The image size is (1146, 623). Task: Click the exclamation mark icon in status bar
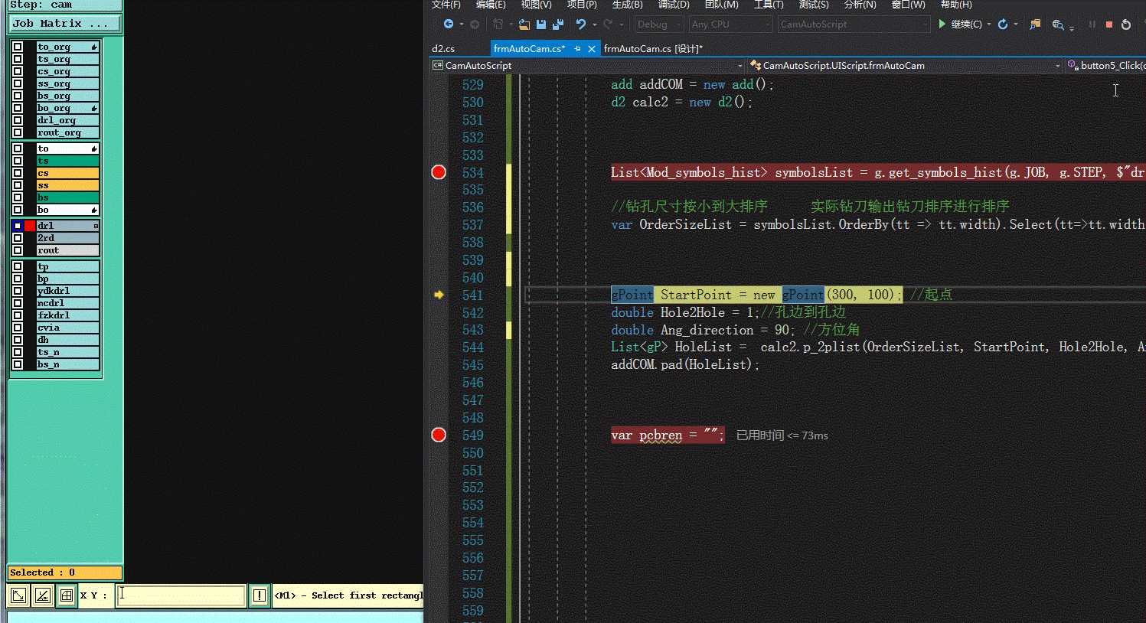[x=260, y=595]
